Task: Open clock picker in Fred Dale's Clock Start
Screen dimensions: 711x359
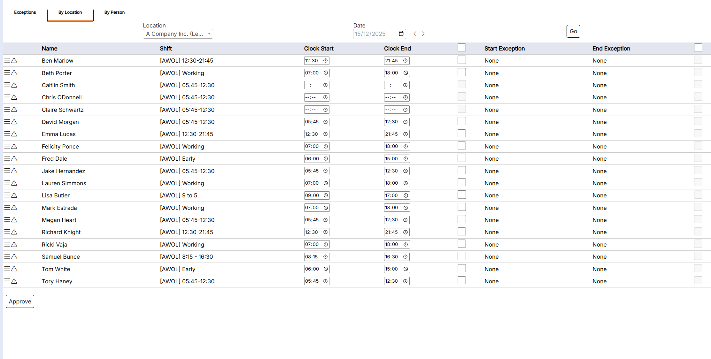Action: click(325, 159)
